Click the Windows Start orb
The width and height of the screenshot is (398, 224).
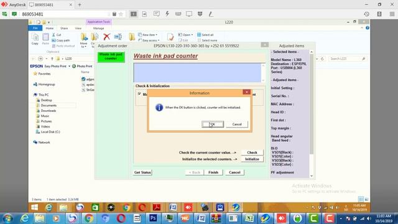(7, 218)
